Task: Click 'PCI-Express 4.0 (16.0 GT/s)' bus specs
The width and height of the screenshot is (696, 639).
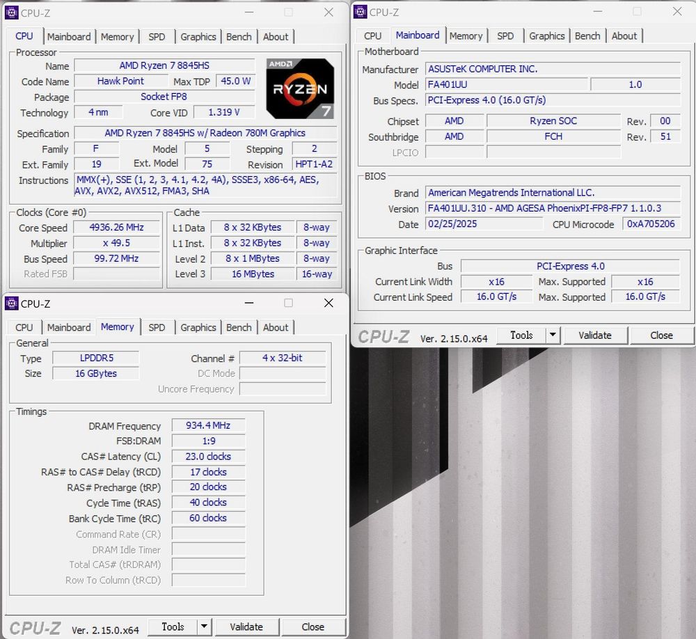Action: 553,100
